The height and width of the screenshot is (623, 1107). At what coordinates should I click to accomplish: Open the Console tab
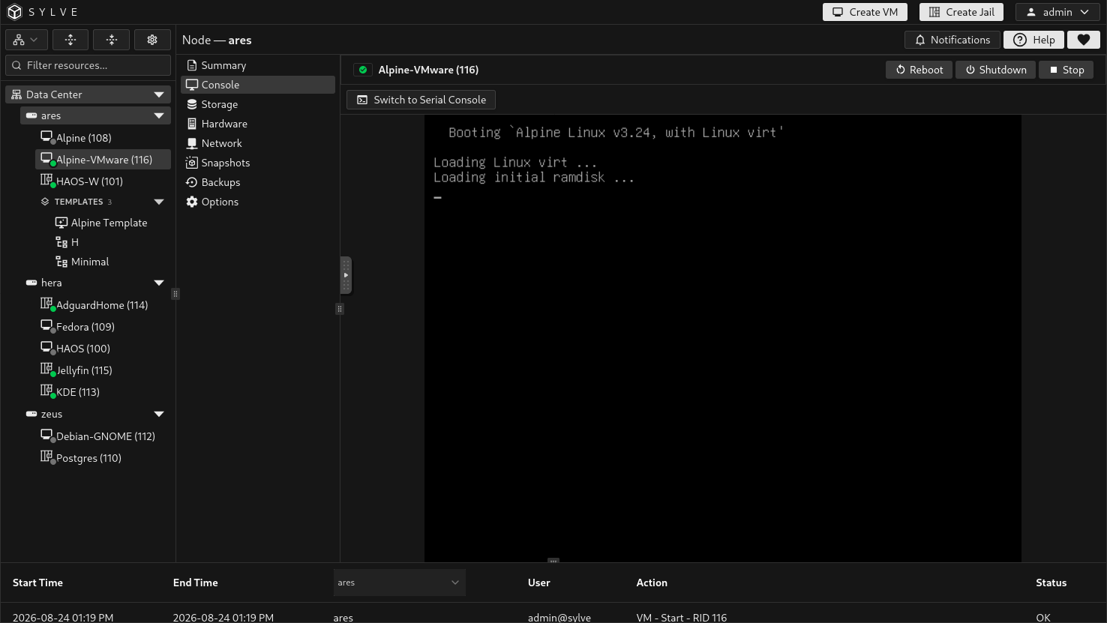coord(258,85)
